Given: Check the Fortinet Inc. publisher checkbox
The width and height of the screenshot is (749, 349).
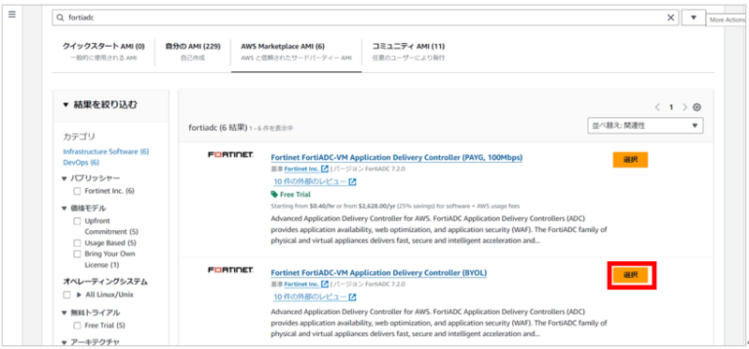Looking at the screenshot, I should pos(77,191).
